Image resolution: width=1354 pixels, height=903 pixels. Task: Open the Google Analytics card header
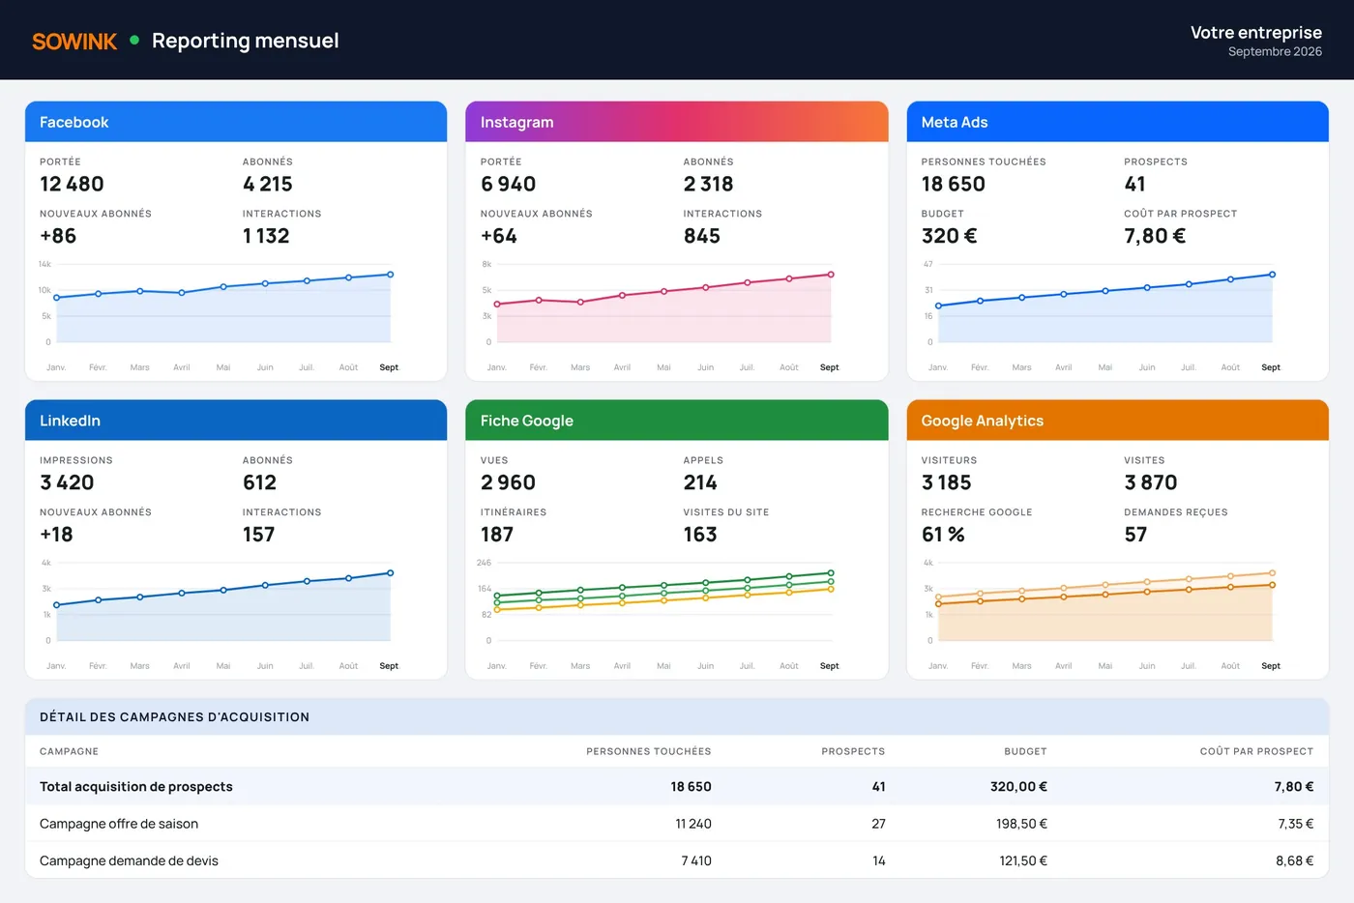[1117, 421]
